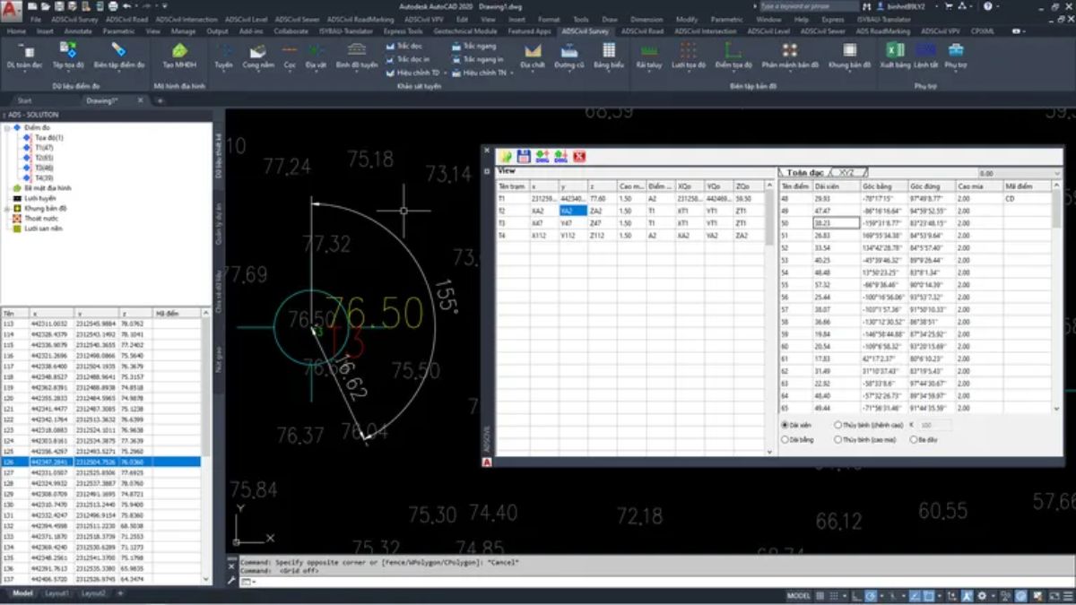
Task: Click the Trắc ngang command
Action: click(x=475, y=46)
